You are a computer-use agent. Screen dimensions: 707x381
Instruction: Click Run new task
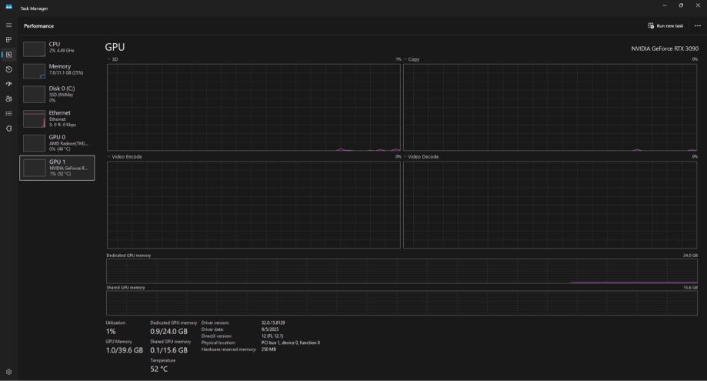click(x=665, y=25)
